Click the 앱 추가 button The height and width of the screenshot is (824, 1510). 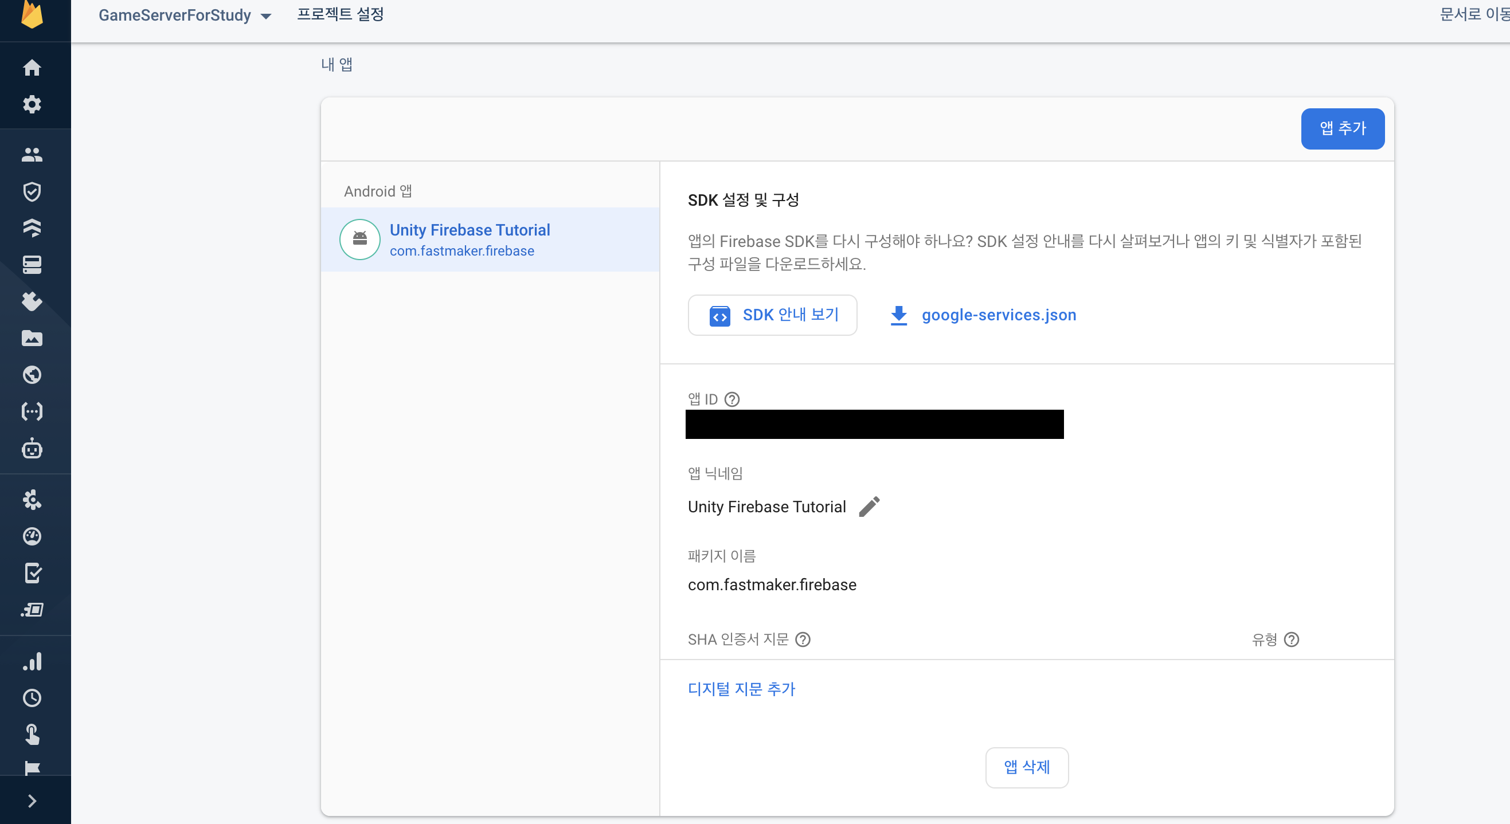(1342, 128)
